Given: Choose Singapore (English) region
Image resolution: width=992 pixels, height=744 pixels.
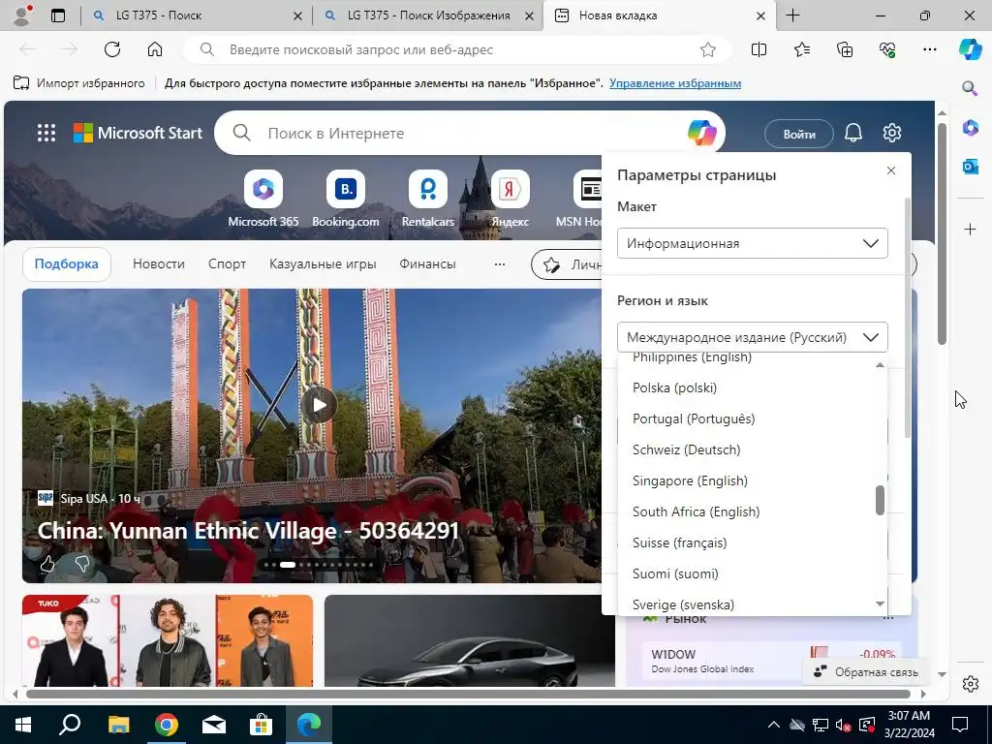Looking at the screenshot, I should coord(748,480).
